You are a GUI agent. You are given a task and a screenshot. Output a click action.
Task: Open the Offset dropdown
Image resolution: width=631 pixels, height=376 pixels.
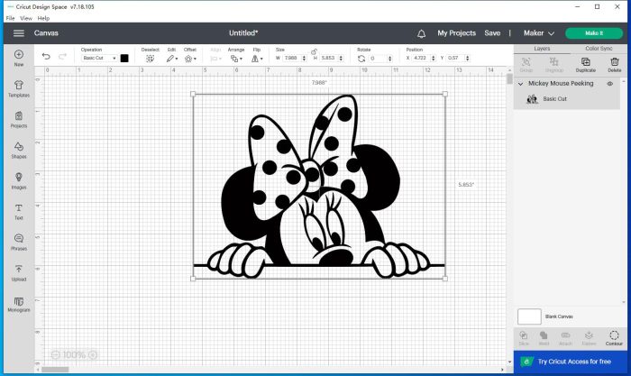(x=190, y=59)
